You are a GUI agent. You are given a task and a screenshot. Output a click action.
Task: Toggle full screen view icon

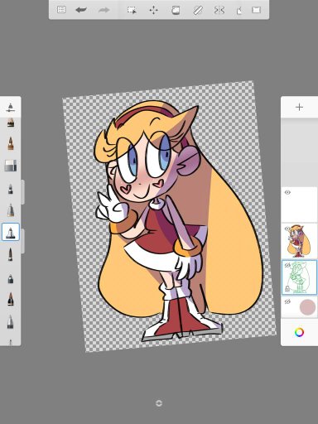tap(256, 10)
